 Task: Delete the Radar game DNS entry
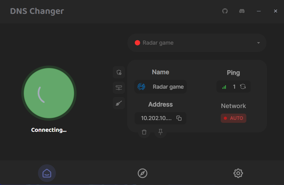tap(144, 132)
